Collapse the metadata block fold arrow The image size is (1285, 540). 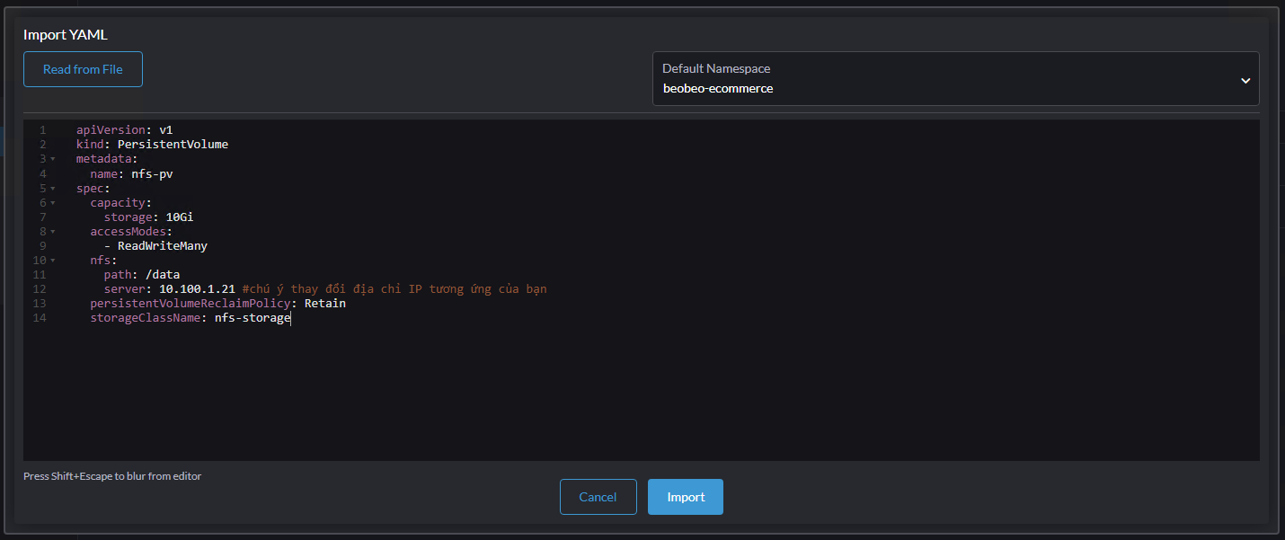52,160
